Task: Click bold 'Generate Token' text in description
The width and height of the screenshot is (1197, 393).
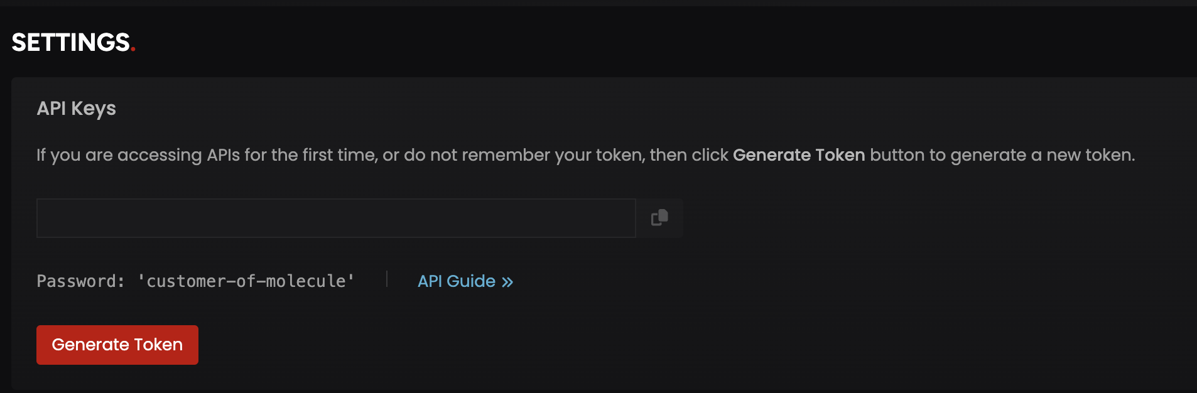Action: pos(798,155)
